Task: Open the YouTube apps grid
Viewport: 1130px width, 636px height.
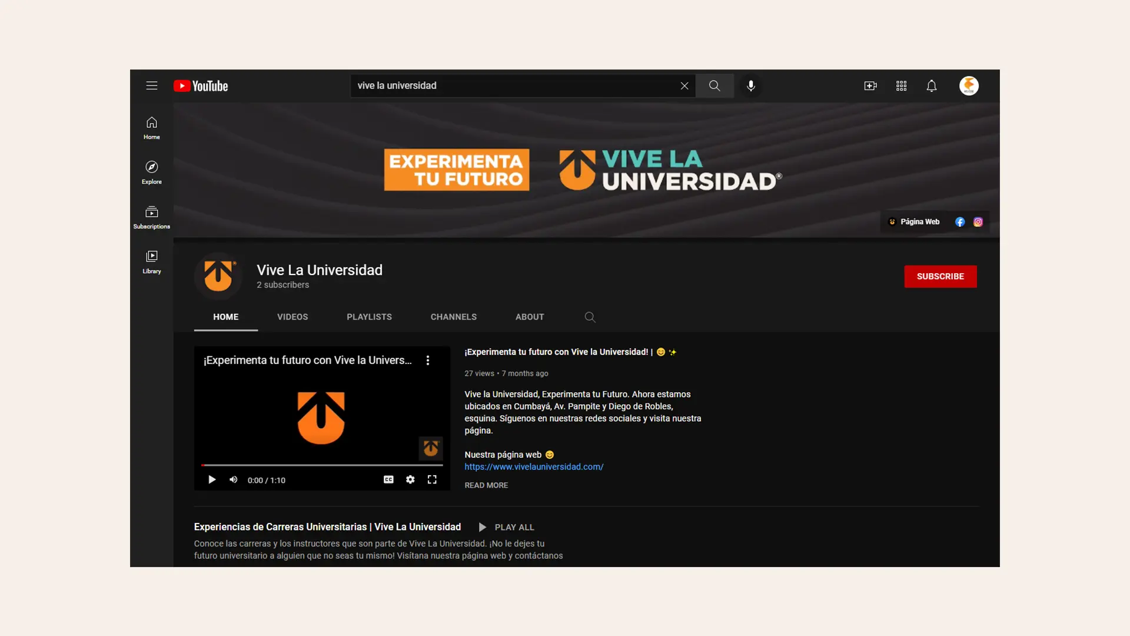Action: click(901, 86)
